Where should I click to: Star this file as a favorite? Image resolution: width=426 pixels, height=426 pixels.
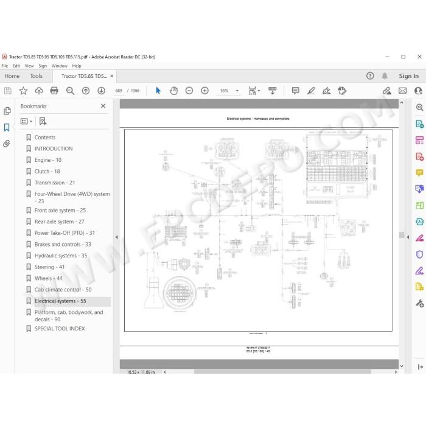point(23,91)
